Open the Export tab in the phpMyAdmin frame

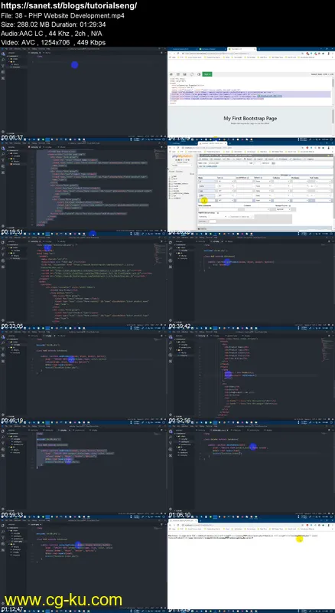[x=259, y=159]
